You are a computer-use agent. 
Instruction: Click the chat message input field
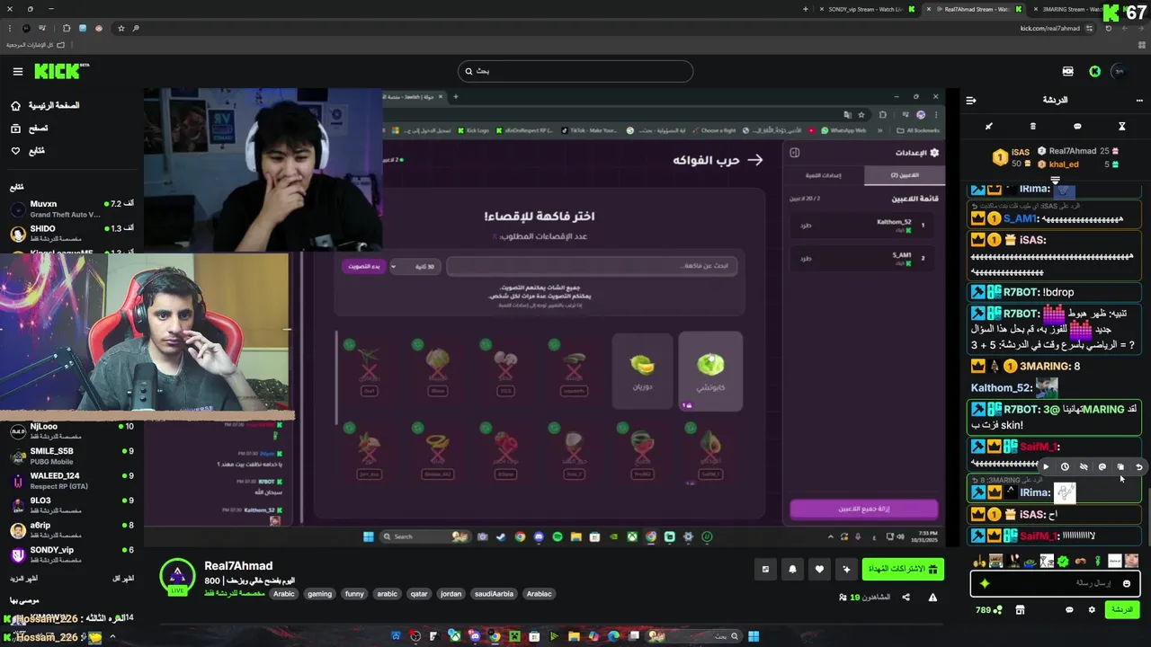1056,583
